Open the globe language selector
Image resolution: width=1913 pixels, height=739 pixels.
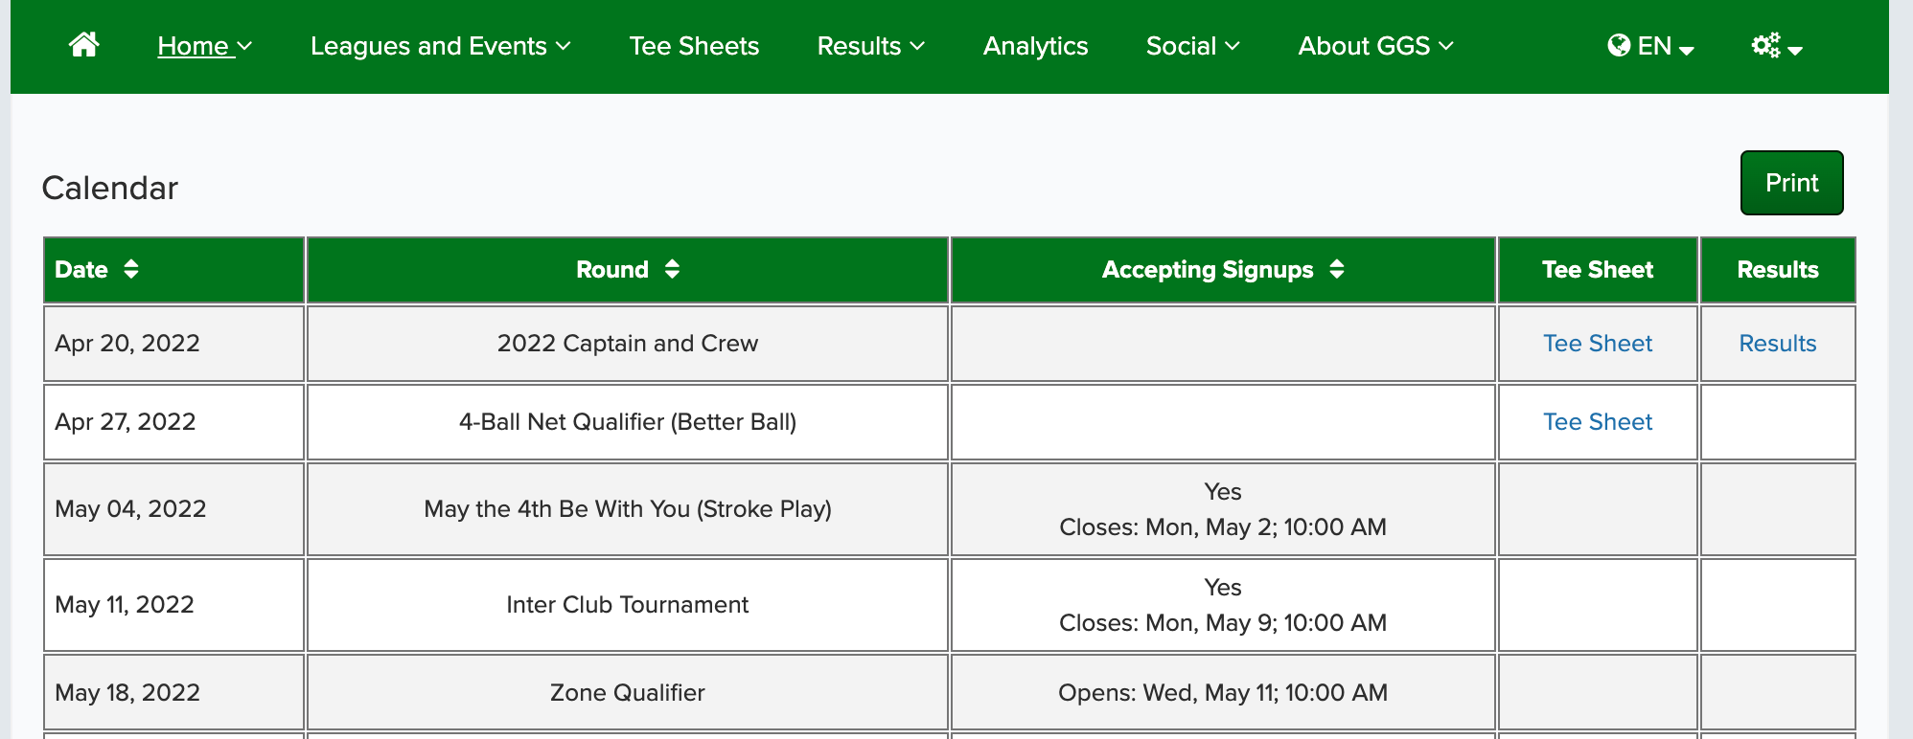click(x=1650, y=46)
